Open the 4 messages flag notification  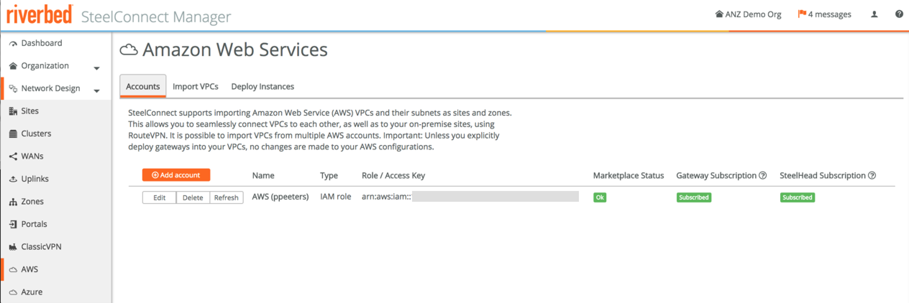(x=824, y=14)
